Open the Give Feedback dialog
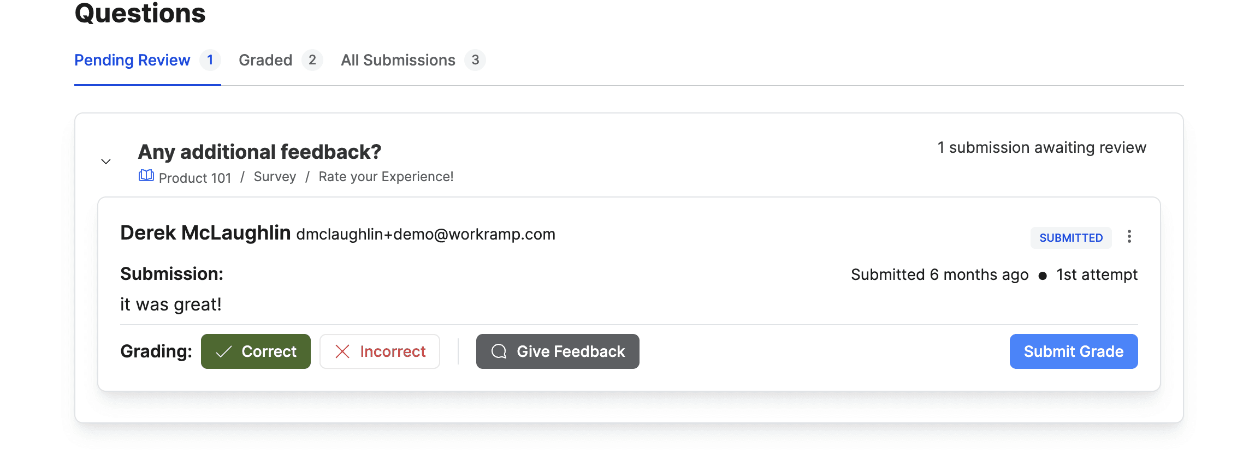This screenshot has height=454, width=1243. [558, 351]
